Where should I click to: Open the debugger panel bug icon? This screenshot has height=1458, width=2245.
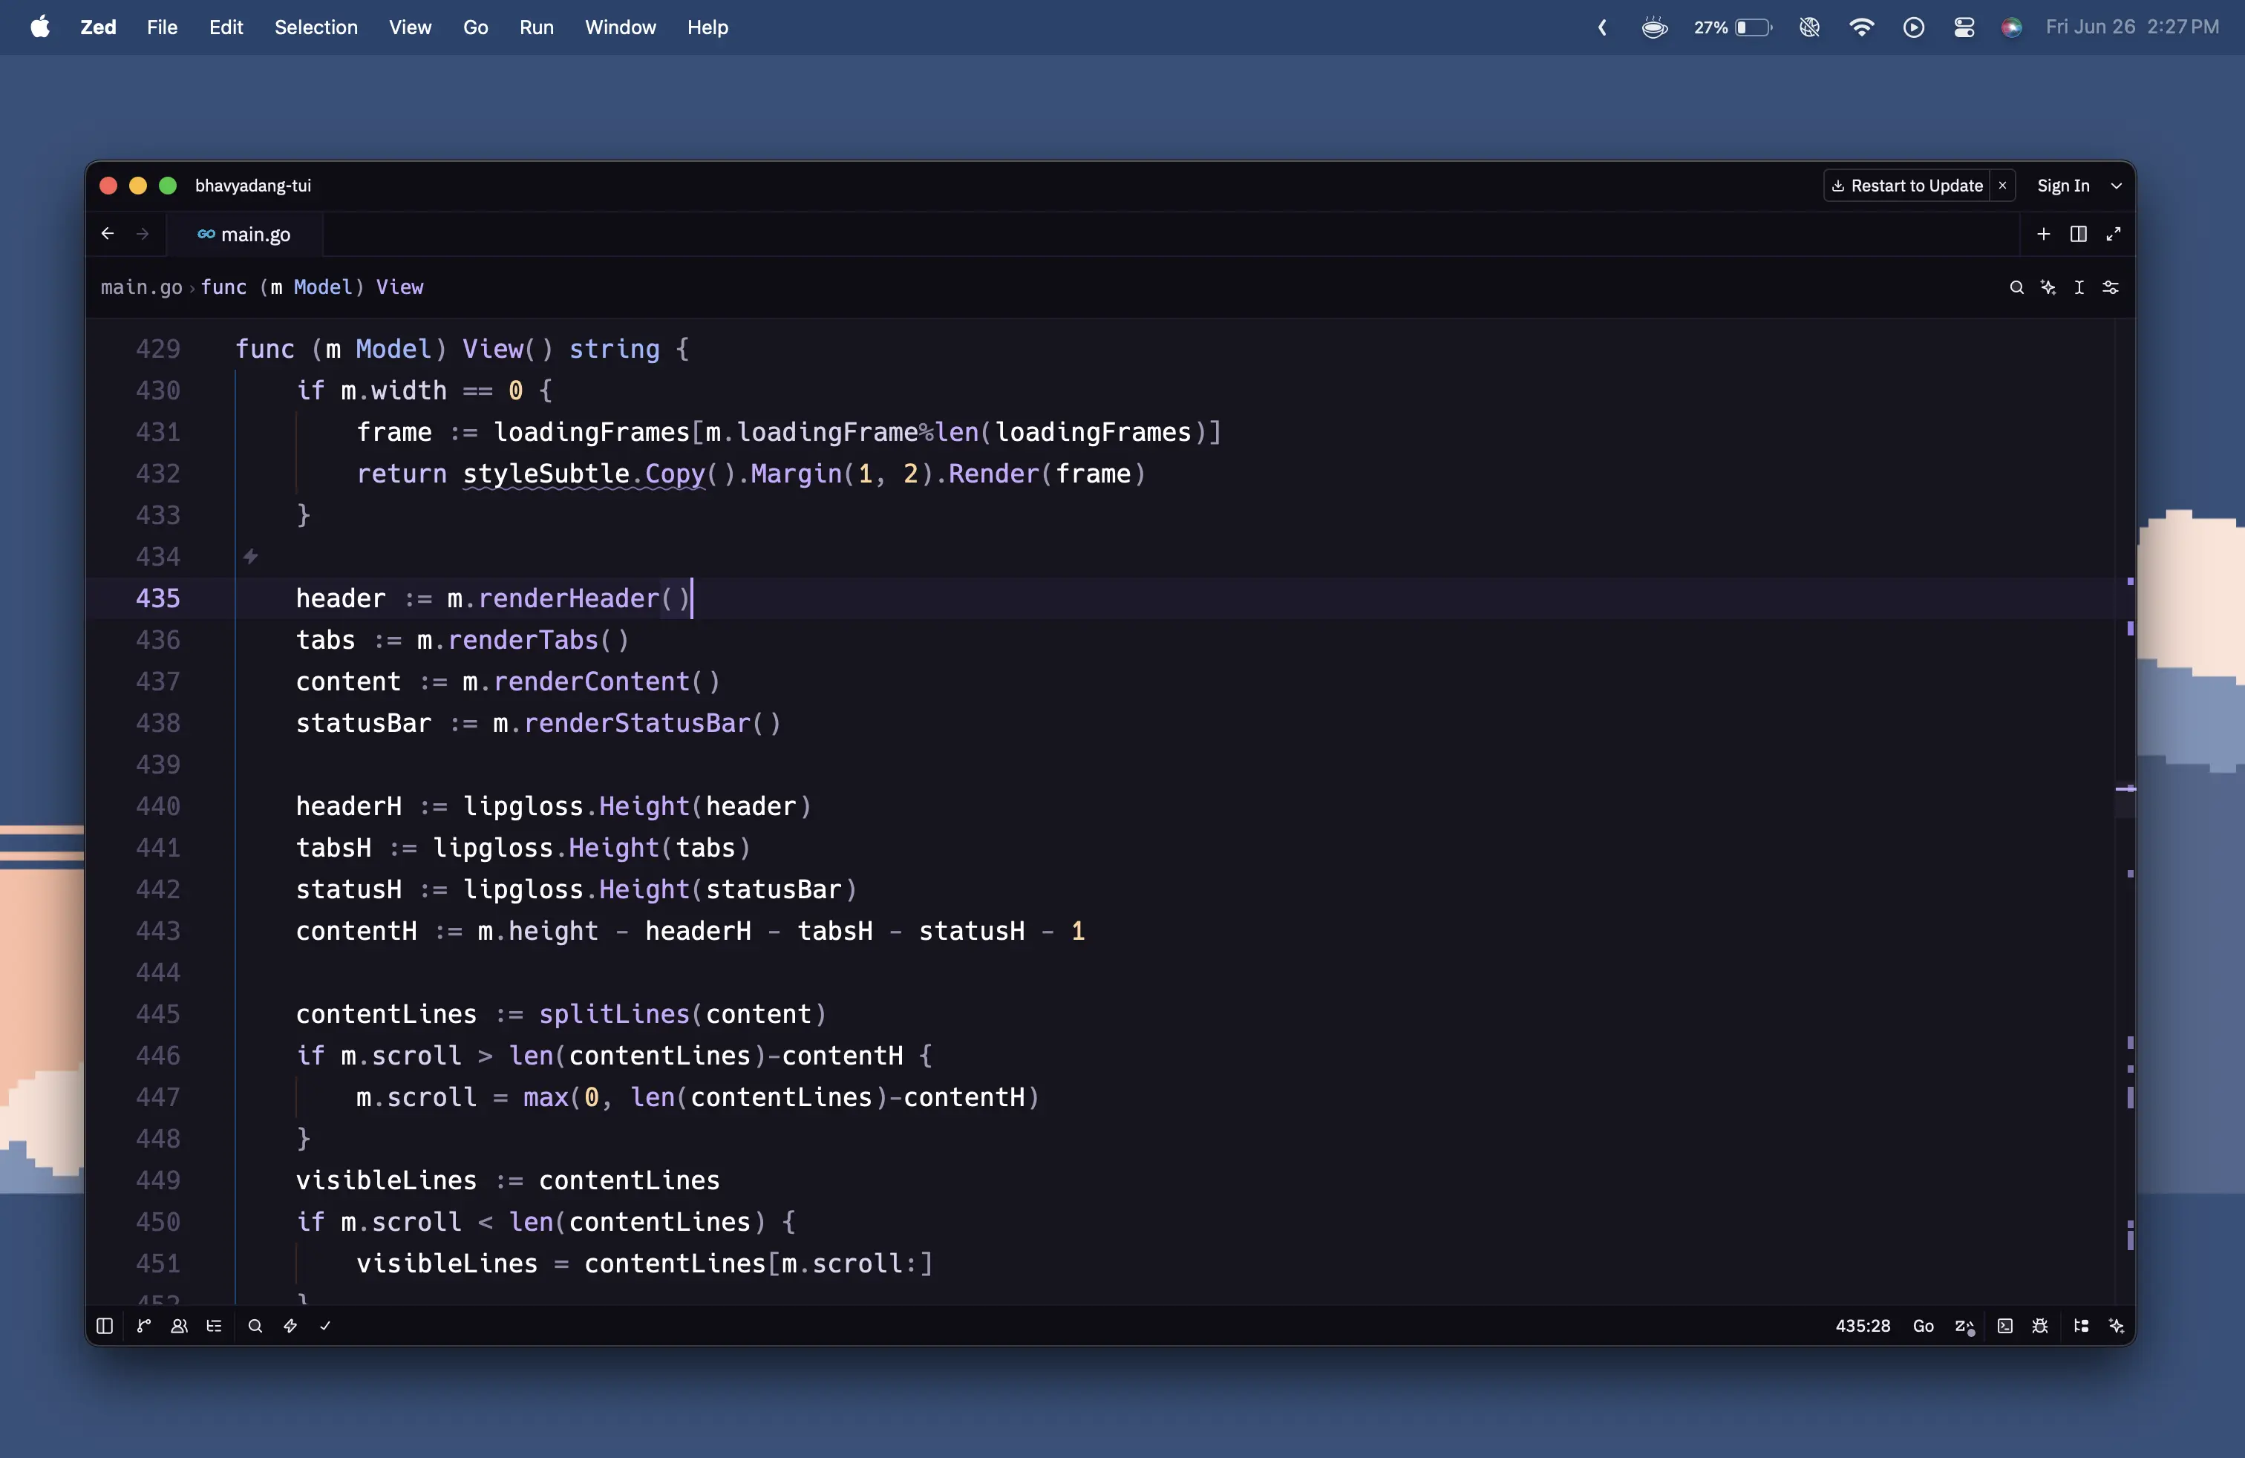(2040, 1326)
